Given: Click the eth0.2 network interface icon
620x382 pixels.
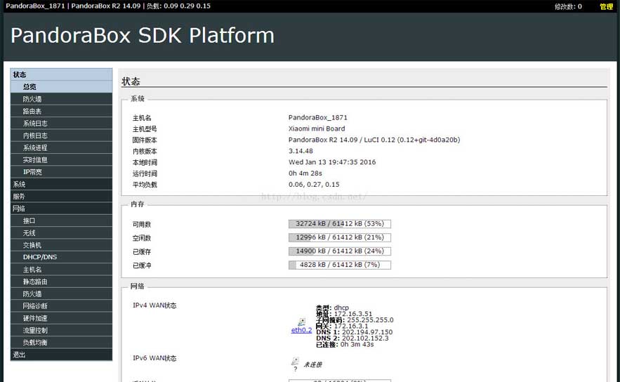Looking at the screenshot, I should 302,322.
